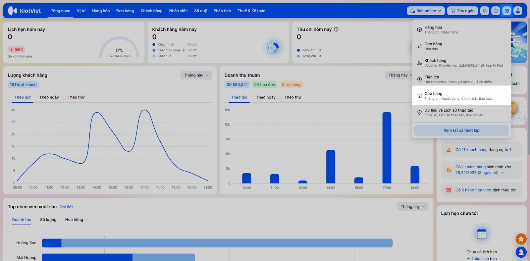Click the settings gear icon
The image size is (530, 261).
(x=507, y=11)
